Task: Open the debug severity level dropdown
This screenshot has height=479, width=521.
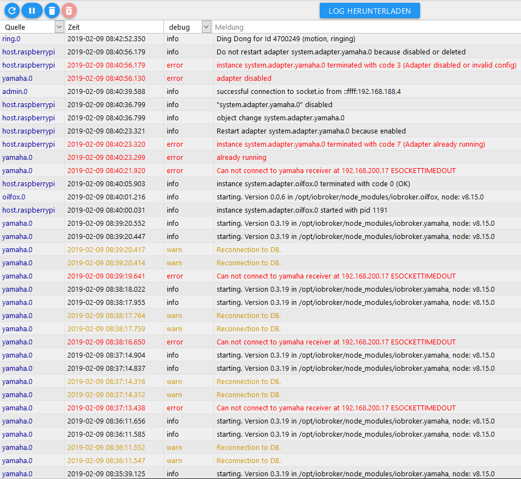Action: (206, 27)
